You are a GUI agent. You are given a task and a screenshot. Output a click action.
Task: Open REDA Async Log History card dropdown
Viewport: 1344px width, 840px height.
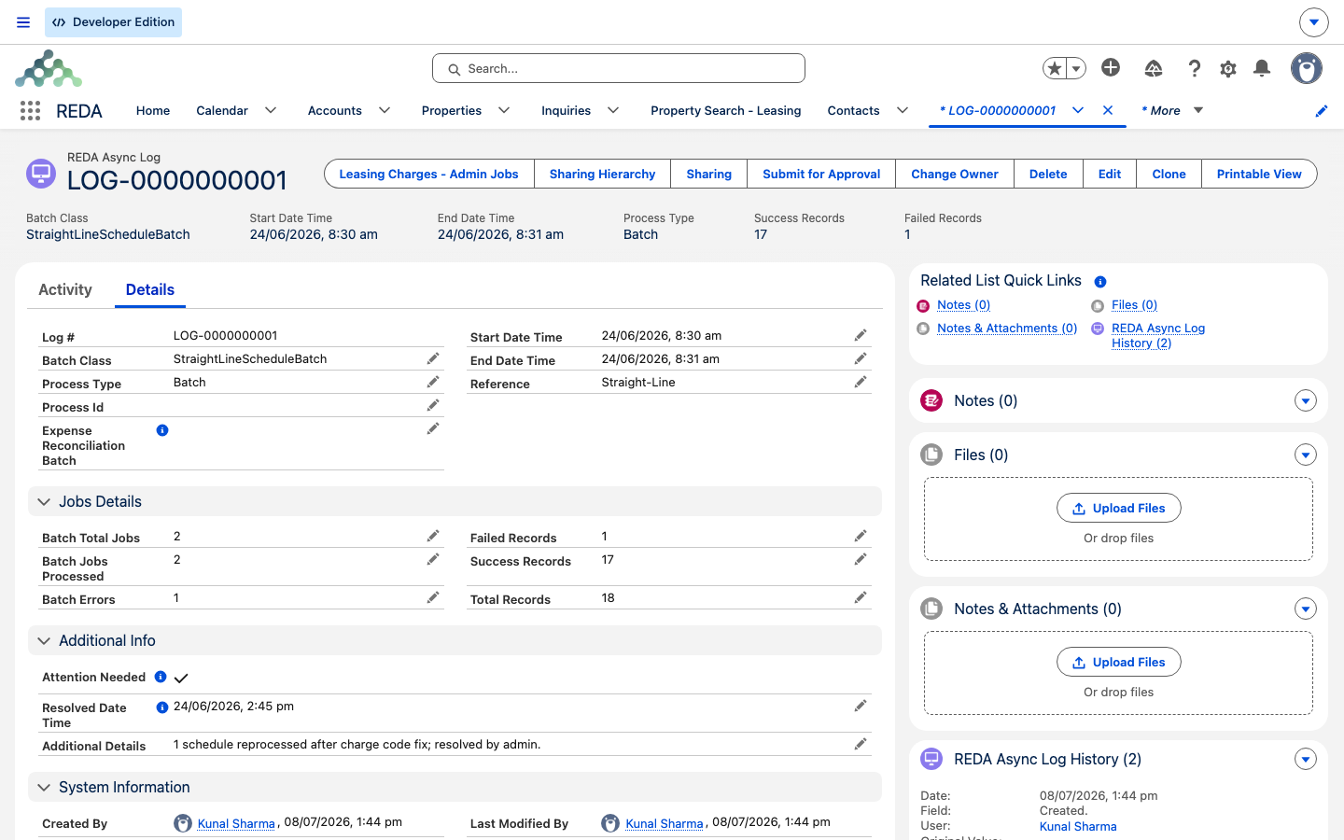click(1306, 760)
